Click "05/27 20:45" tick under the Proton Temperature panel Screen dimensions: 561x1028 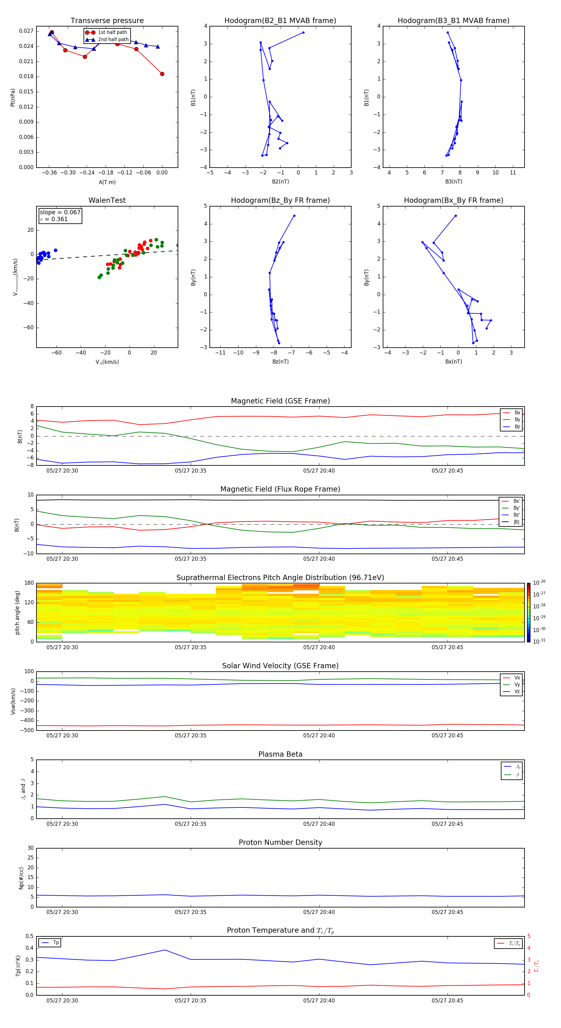447,1001
